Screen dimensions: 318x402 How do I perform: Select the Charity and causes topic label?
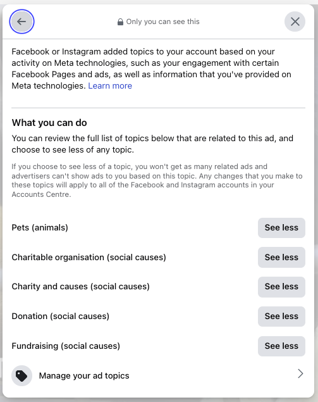81,287
